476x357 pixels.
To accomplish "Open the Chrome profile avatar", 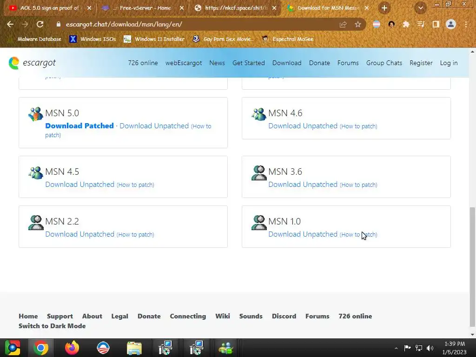I will pos(451,24).
